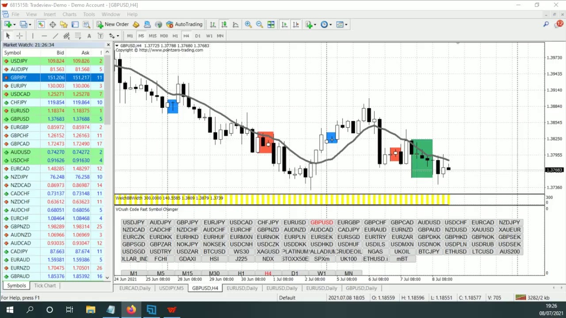The width and height of the screenshot is (566, 318).
Task: Open the Windows Start menu
Action: pyautogui.click(x=10, y=310)
